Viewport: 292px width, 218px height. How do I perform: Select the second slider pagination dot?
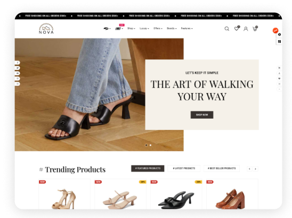(150, 145)
